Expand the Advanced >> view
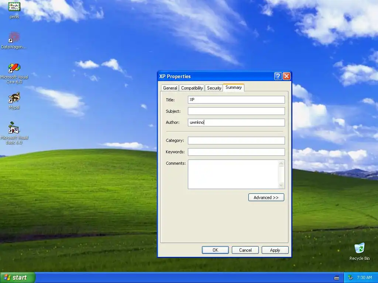 266,198
